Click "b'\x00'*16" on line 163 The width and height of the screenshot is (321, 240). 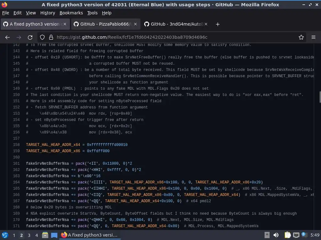click(89, 176)
